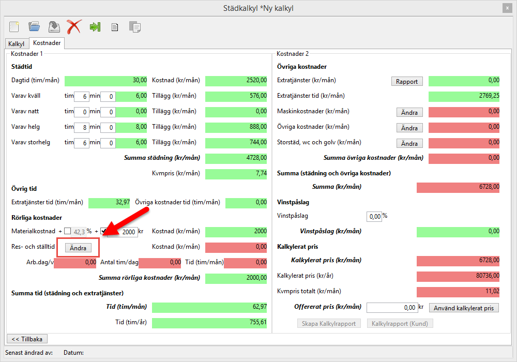Screen dimensions: 517x362
Task: Click Ändra for Maskinkostnader
Action: pos(409,112)
